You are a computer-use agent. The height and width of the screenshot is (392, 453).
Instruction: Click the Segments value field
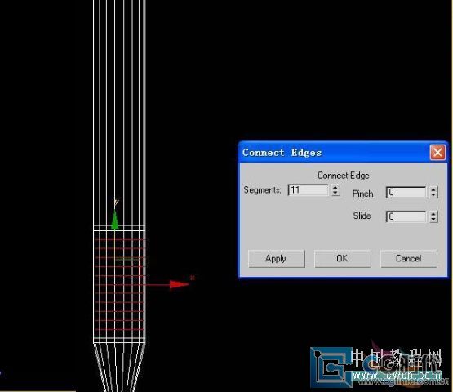(308, 190)
